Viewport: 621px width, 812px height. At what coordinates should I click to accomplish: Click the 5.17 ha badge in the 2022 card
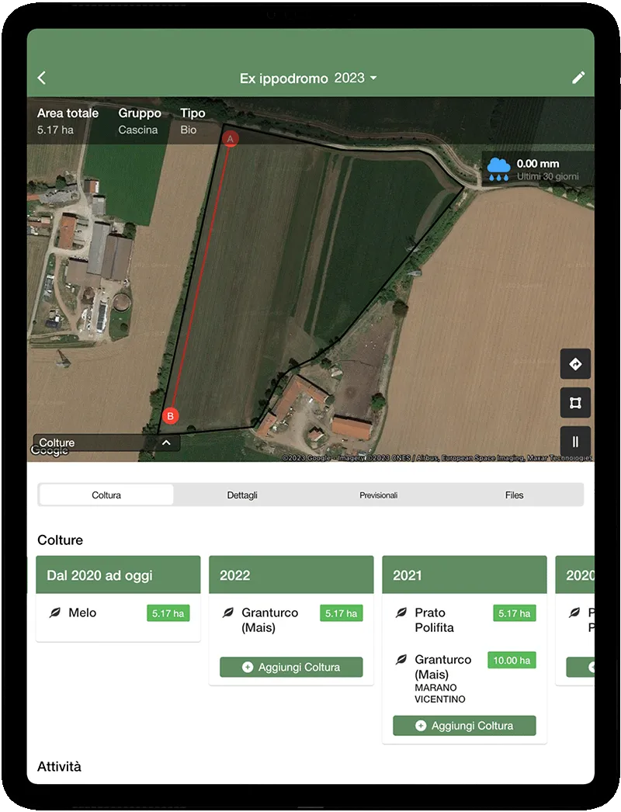[x=342, y=613]
